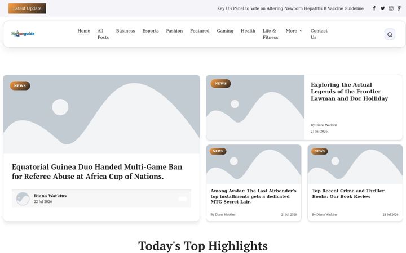Open the Equatorial Guinea Duo article headline
406x253 pixels.
point(97,171)
